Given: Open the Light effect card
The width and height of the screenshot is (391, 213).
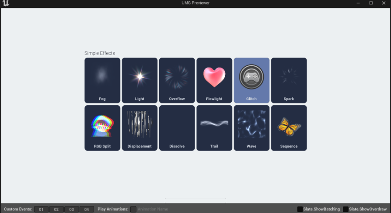Looking at the screenshot, I should click(140, 80).
